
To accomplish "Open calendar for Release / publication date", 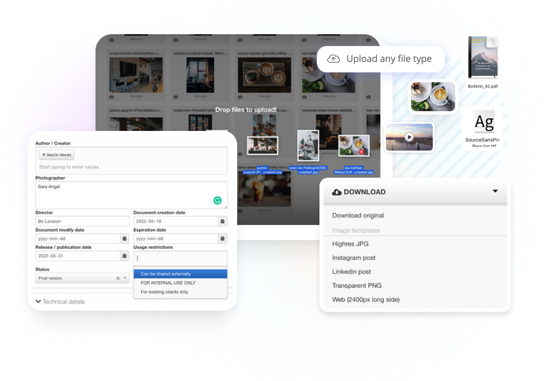I will click(x=124, y=256).
